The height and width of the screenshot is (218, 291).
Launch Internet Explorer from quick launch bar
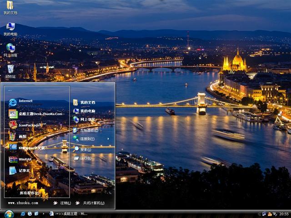23,214
